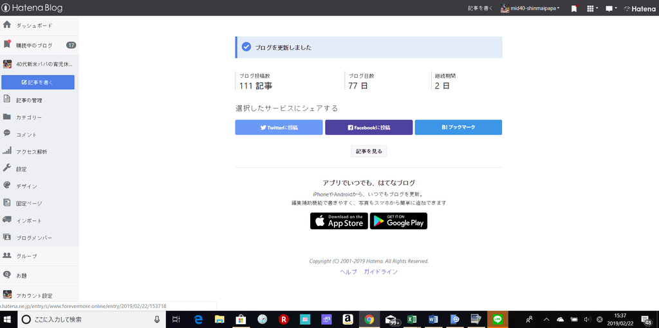Click the taskbar search box
This screenshot has width=659, height=328.
pyautogui.click(x=91, y=320)
